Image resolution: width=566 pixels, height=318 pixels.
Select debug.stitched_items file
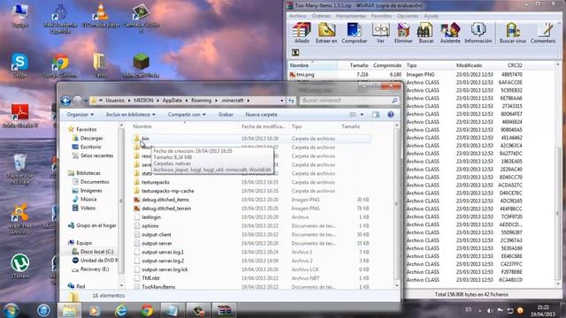[x=165, y=200]
